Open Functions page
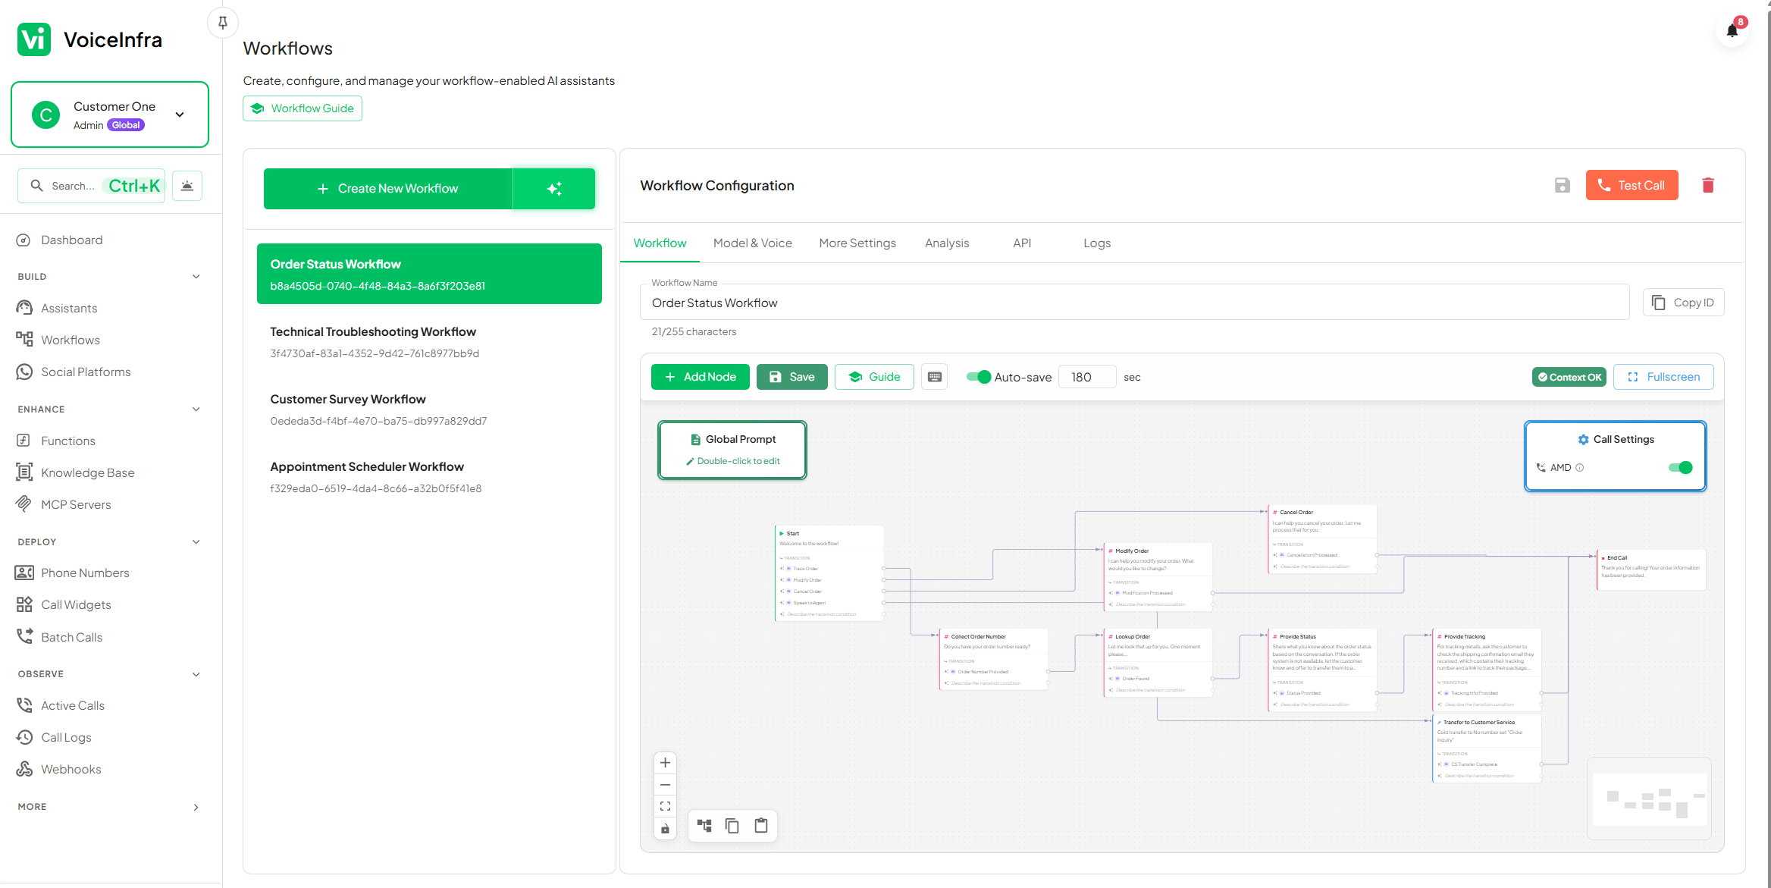 pos(68,441)
